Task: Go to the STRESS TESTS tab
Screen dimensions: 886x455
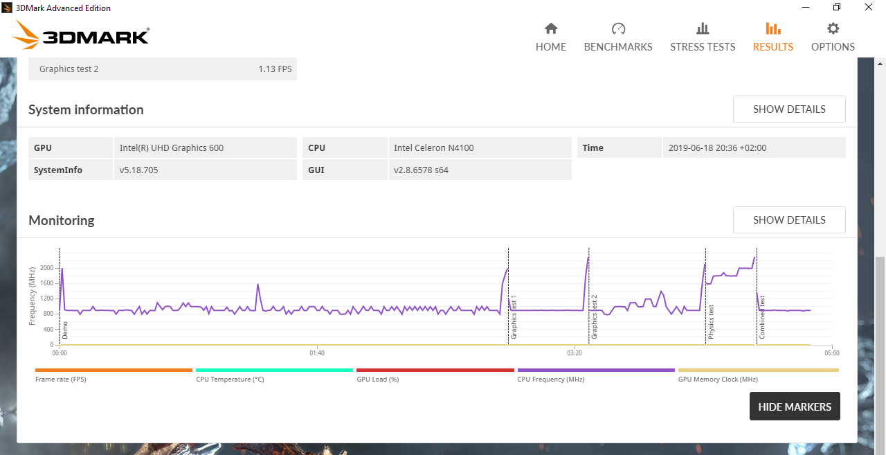Action: pos(703,47)
